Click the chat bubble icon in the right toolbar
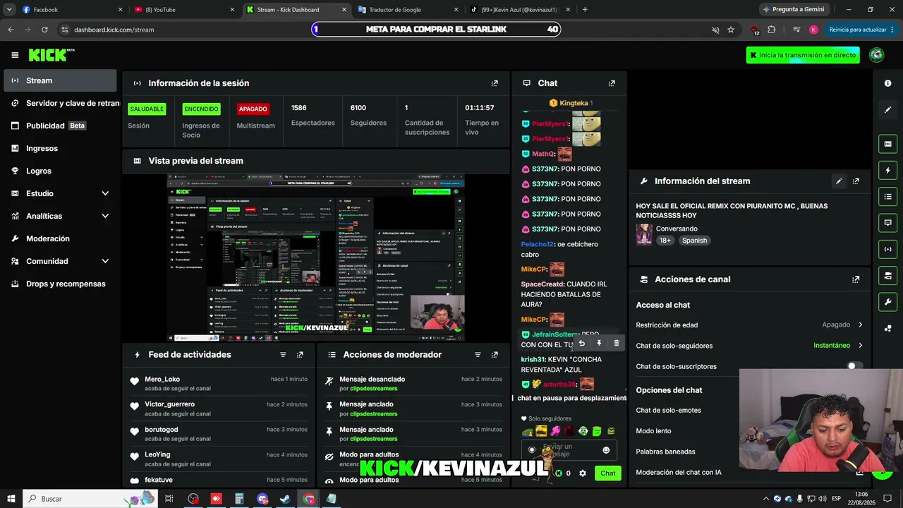This screenshot has width=903, height=508. [x=887, y=223]
